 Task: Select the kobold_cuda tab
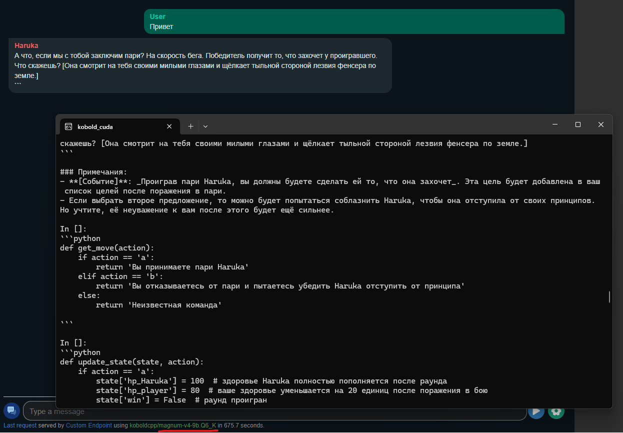(119, 126)
